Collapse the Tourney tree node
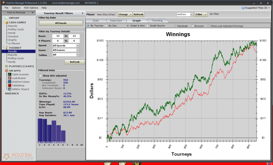 [x=4, y=48]
